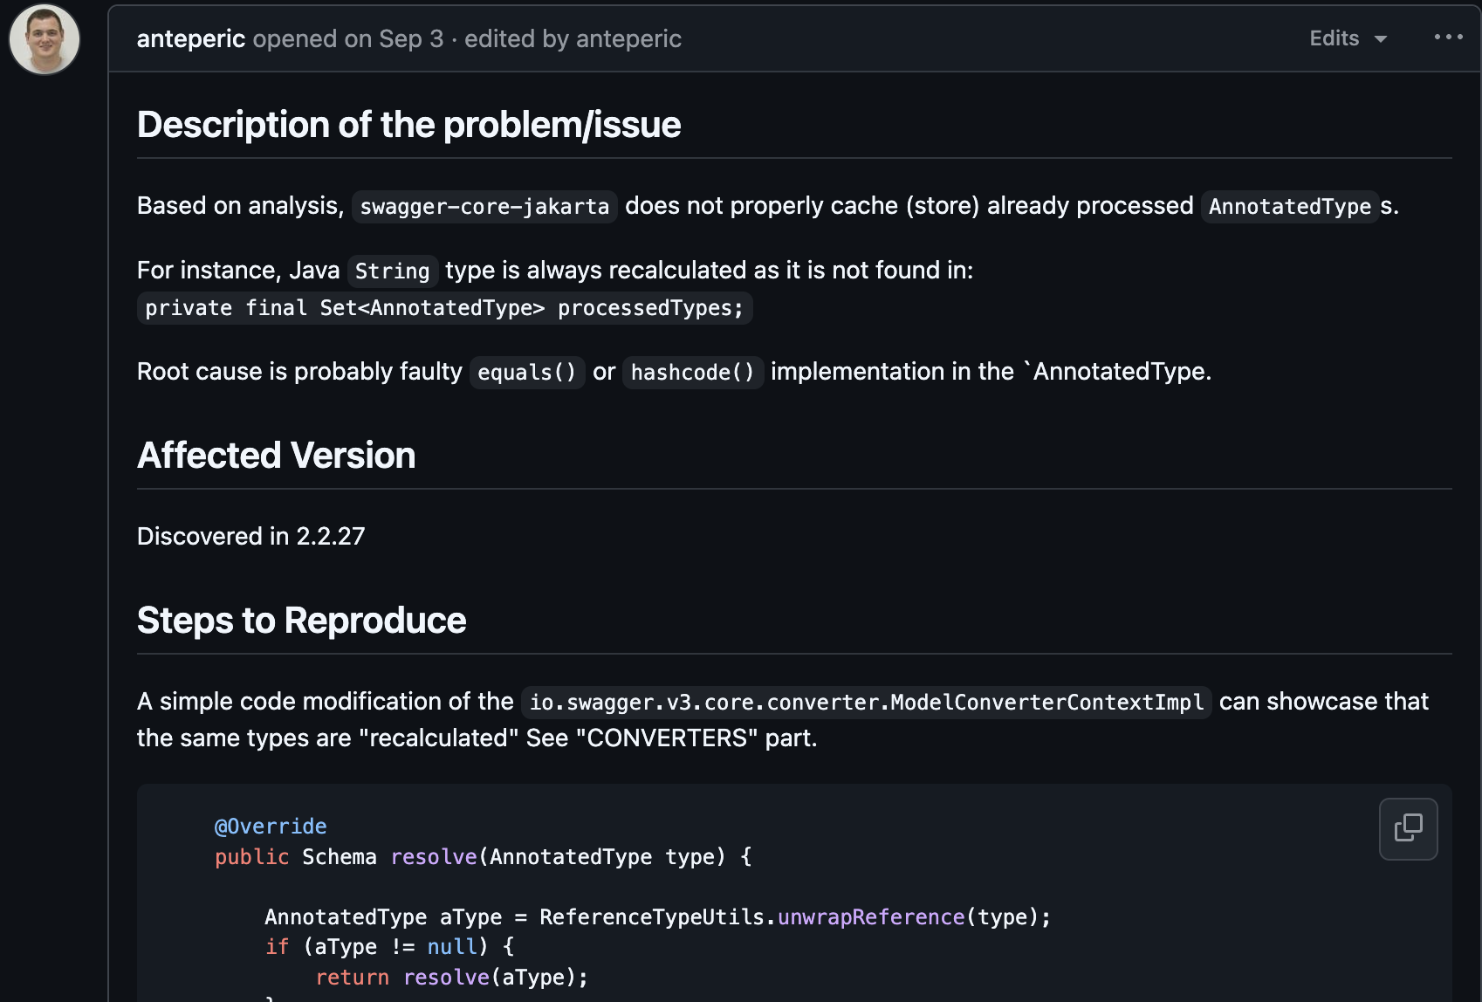Click unwrapReference method in the code block
This screenshot has width=1482, height=1002.
coord(870,917)
